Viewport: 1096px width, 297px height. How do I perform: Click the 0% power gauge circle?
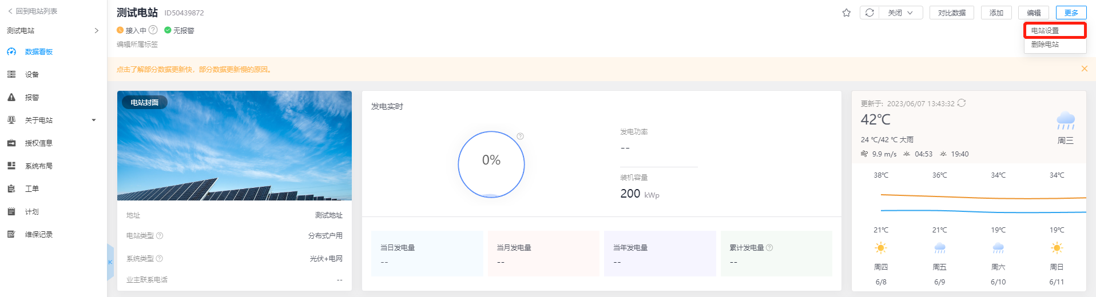pyautogui.click(x=491, y=164)
